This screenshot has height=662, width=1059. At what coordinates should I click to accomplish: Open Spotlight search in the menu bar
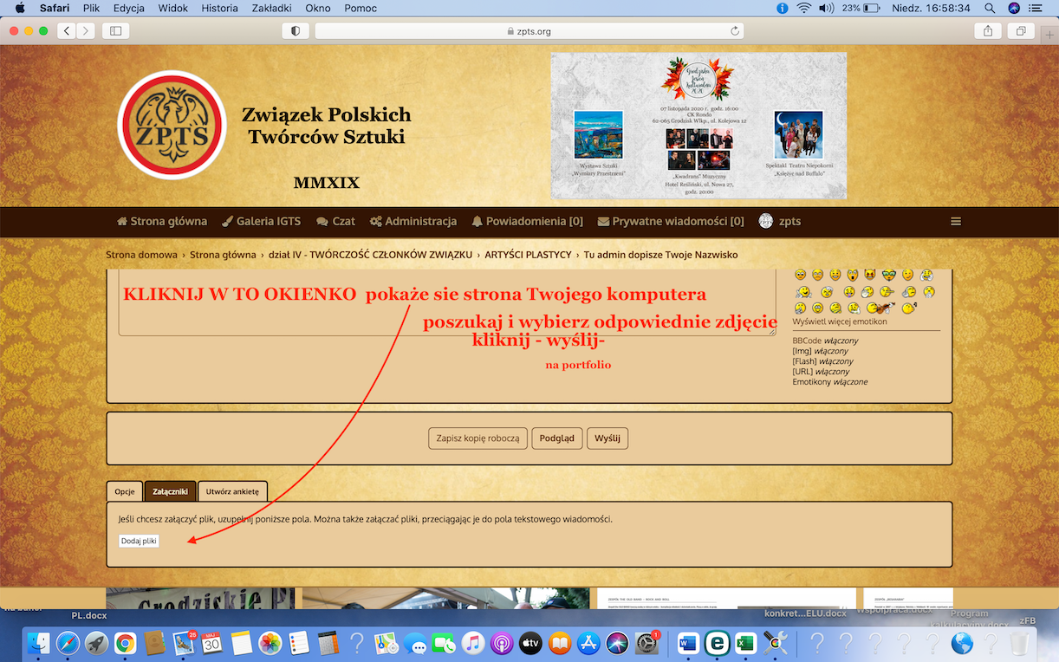point(990,8)
